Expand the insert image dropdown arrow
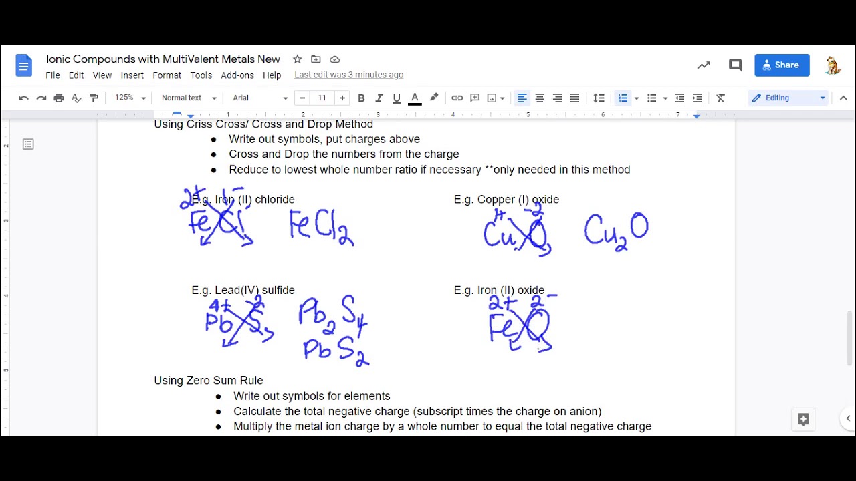This screenshot has height=481, width=856. (502, 98)
